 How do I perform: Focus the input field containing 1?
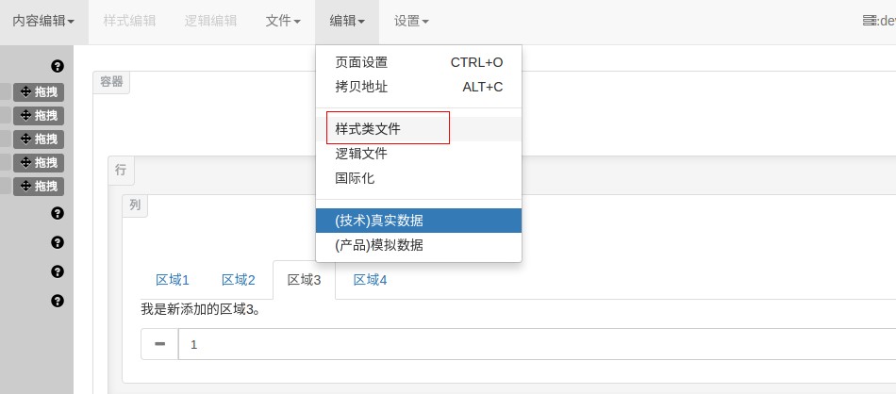coord(538,344)
